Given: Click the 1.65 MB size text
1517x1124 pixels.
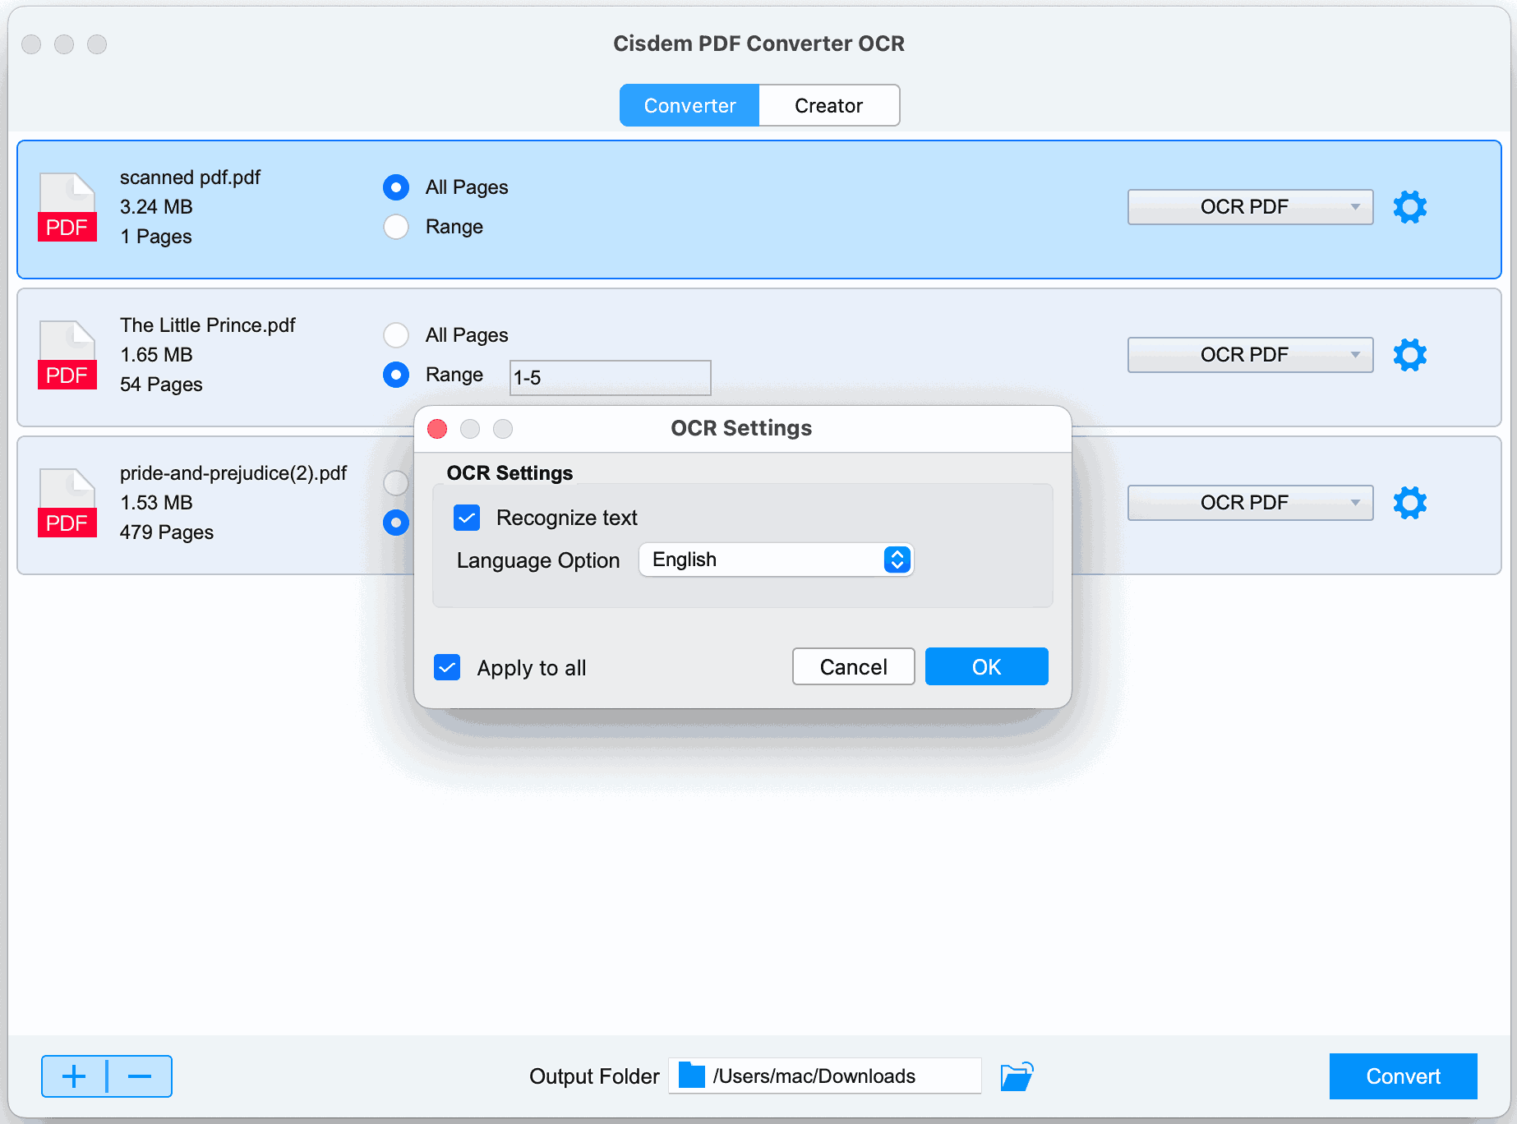Looking at the screenshot, I should click(x=156, y=355).
